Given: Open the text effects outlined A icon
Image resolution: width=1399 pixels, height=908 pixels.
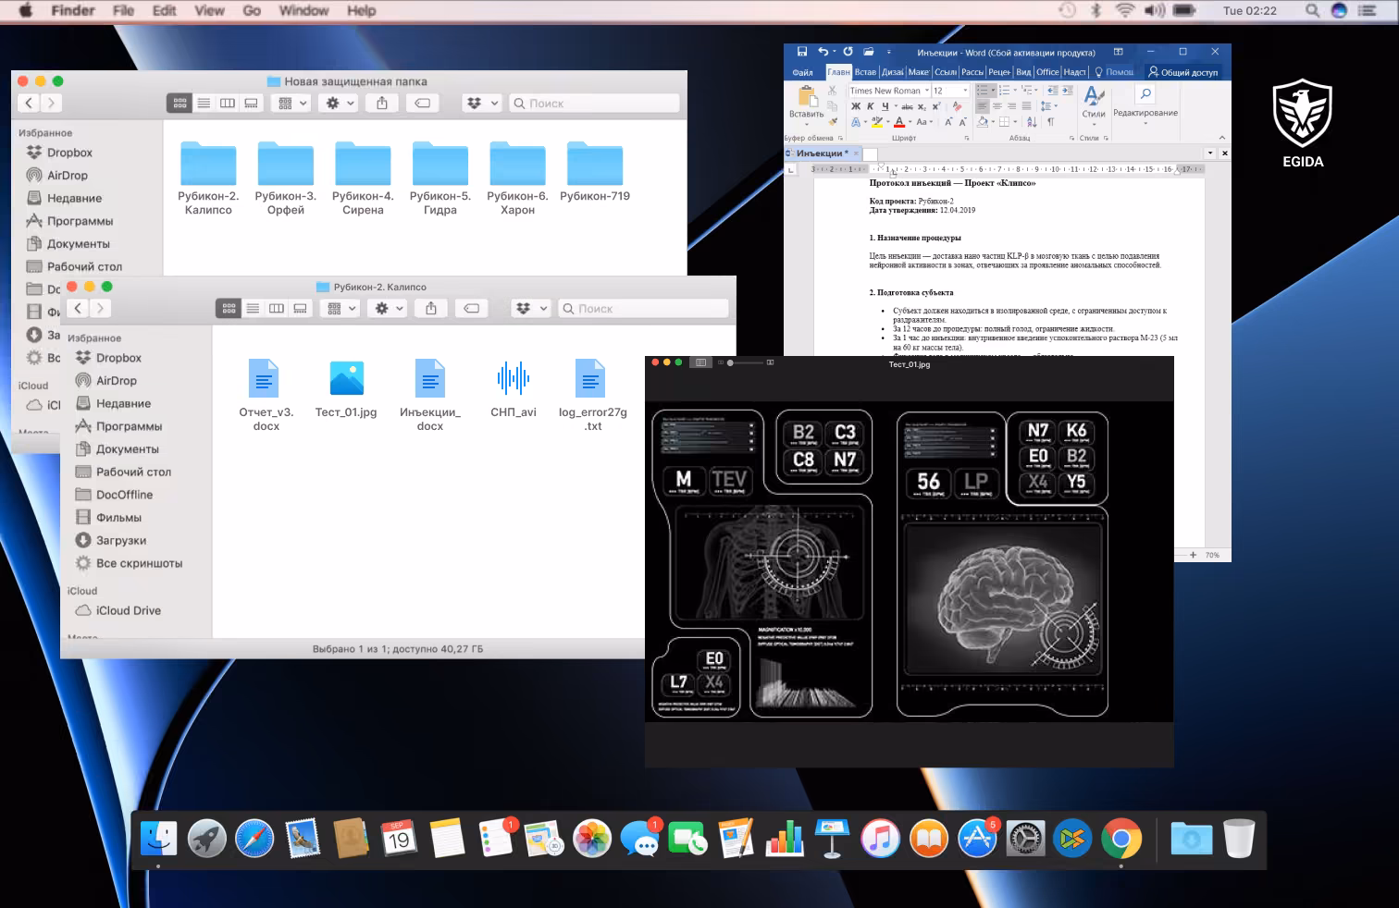Looking at the screenshot, I should [x=856, y=121].
